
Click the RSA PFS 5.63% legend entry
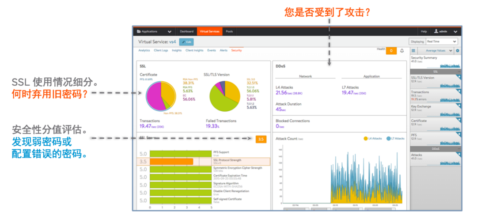click(x=188, y=90)
